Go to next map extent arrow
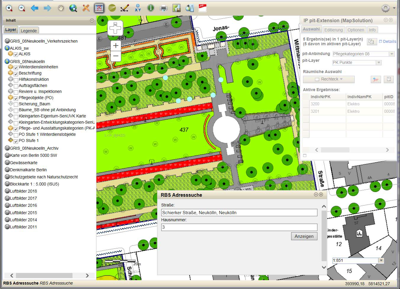 coord(47,8)
